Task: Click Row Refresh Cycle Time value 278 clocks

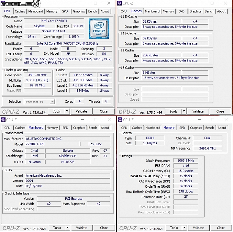Action: (x=186, y=192)
